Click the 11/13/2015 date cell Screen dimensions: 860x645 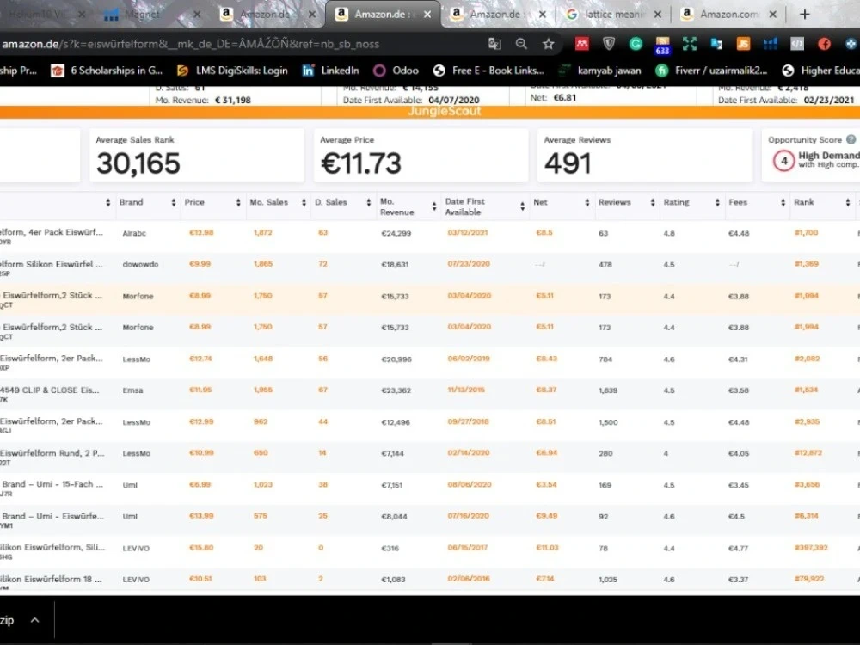pyautogui.click(x=466, y=390)
